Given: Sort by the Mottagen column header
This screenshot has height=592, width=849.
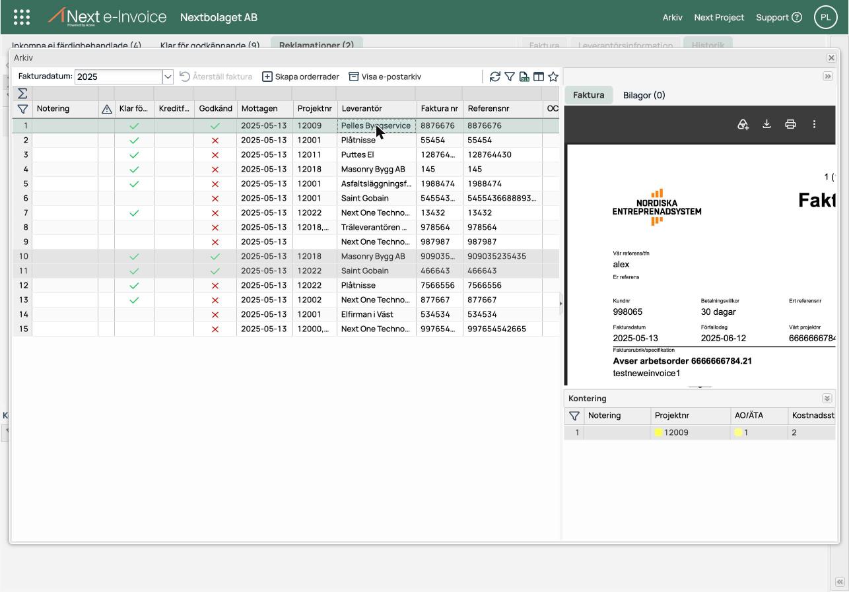Looking at the screenshot, I should click(x=265, y=109).
